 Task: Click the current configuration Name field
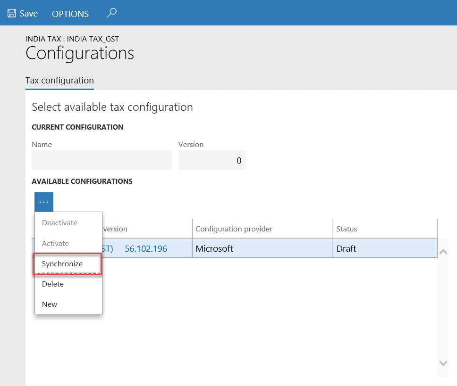tap(102, 160)
